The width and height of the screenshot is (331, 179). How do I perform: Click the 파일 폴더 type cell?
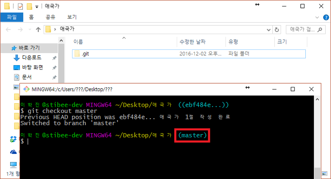coord(239,54)
